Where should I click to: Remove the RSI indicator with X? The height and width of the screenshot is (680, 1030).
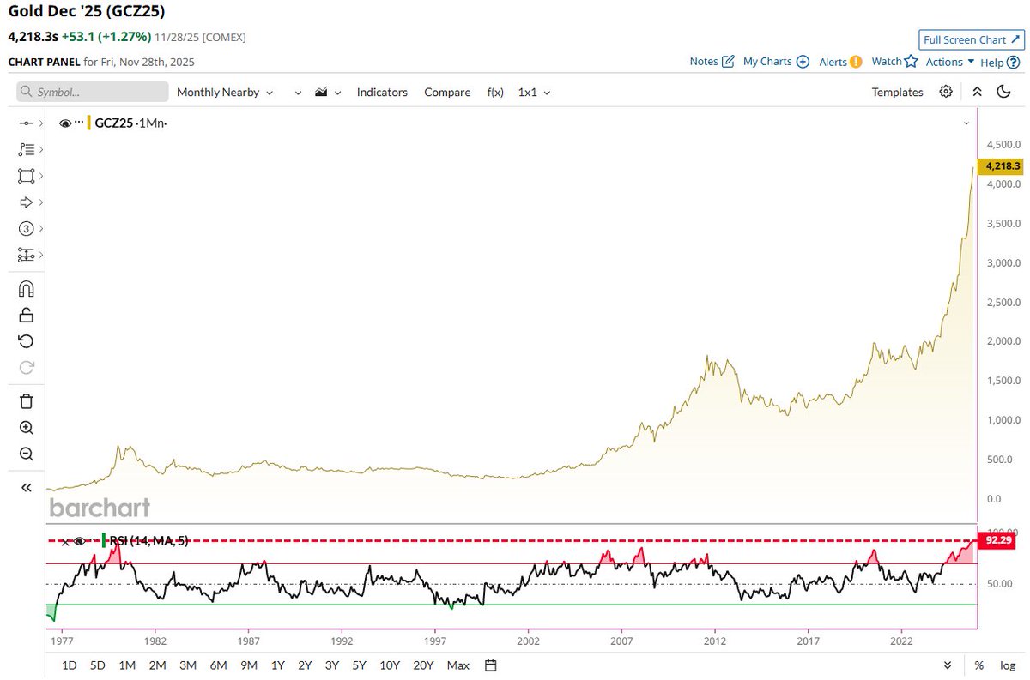tap(65, 541)
